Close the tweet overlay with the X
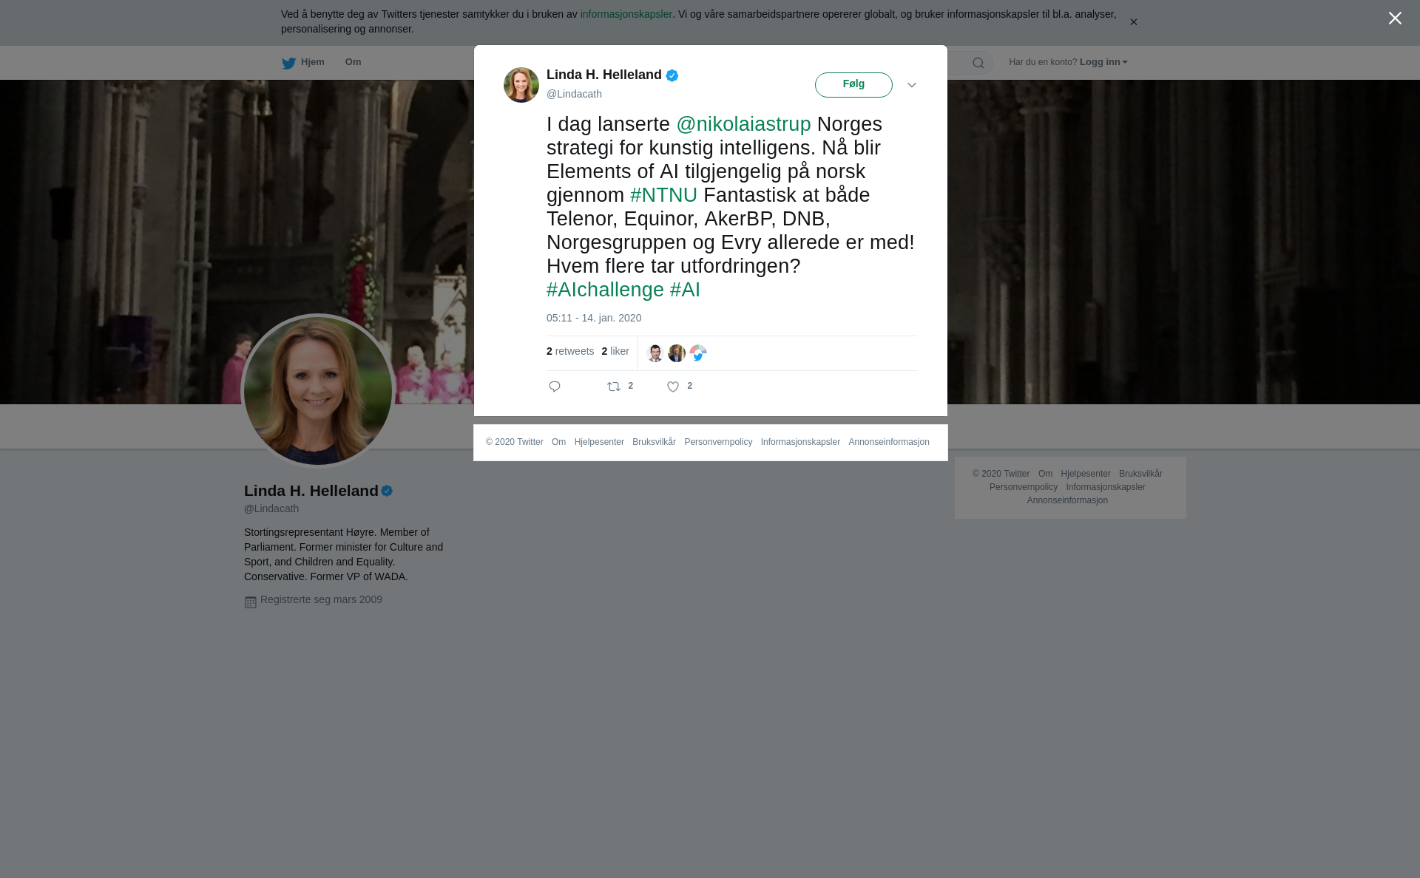 (x=1395, y=18)
